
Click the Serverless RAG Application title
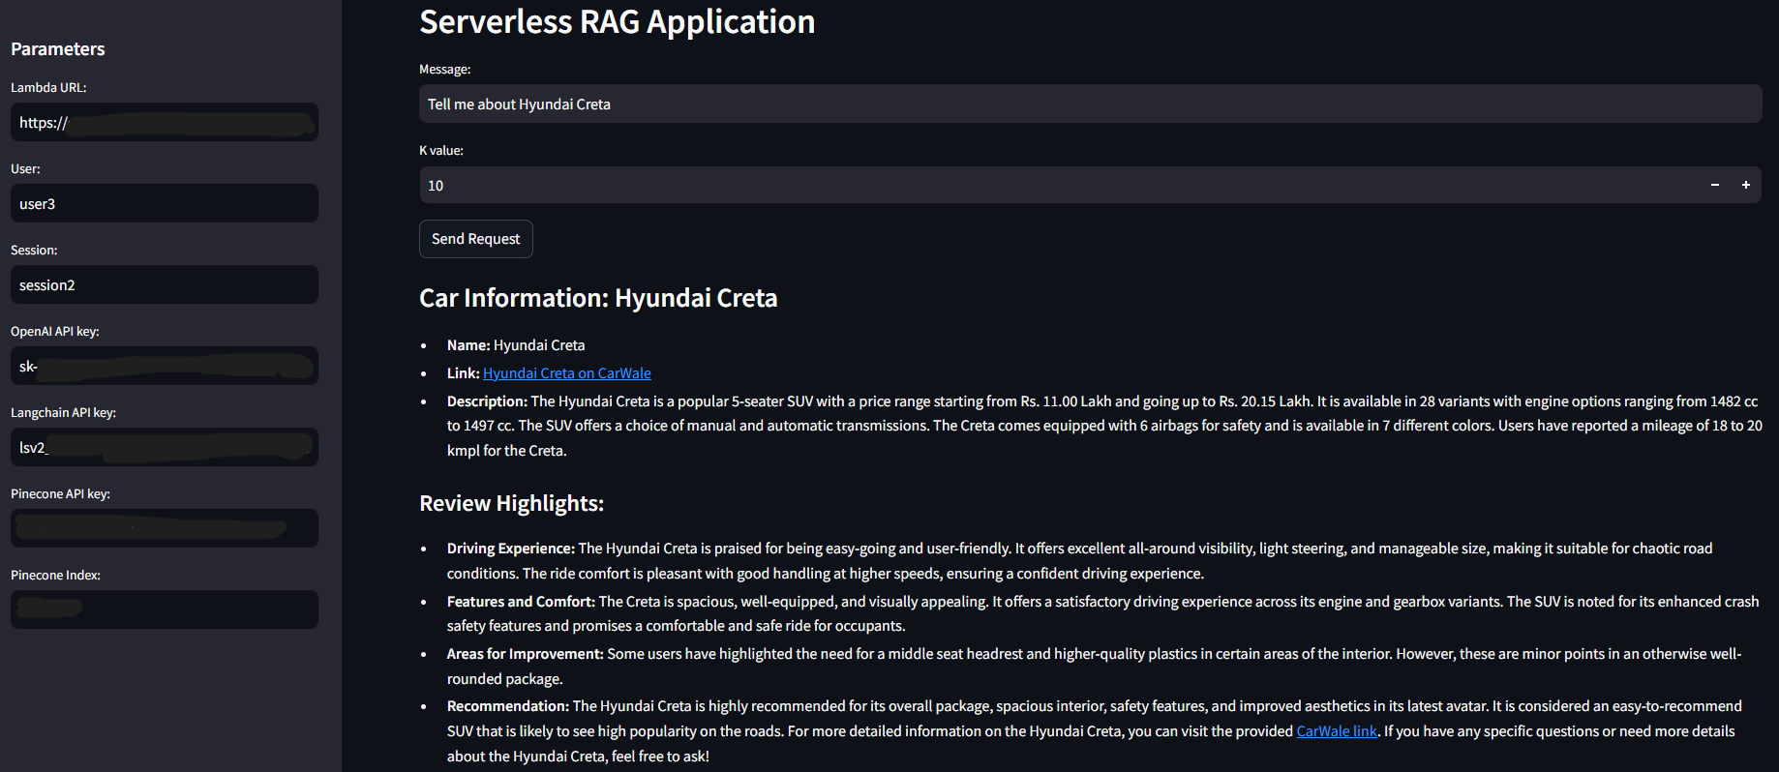617,21
